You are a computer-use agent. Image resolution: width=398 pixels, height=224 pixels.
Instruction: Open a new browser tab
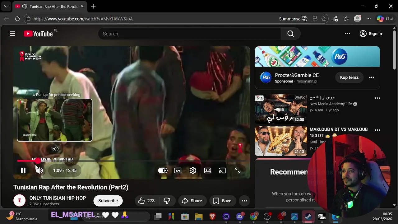tap(93, 6)
